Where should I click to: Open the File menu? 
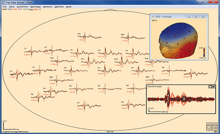pos(4,6)
